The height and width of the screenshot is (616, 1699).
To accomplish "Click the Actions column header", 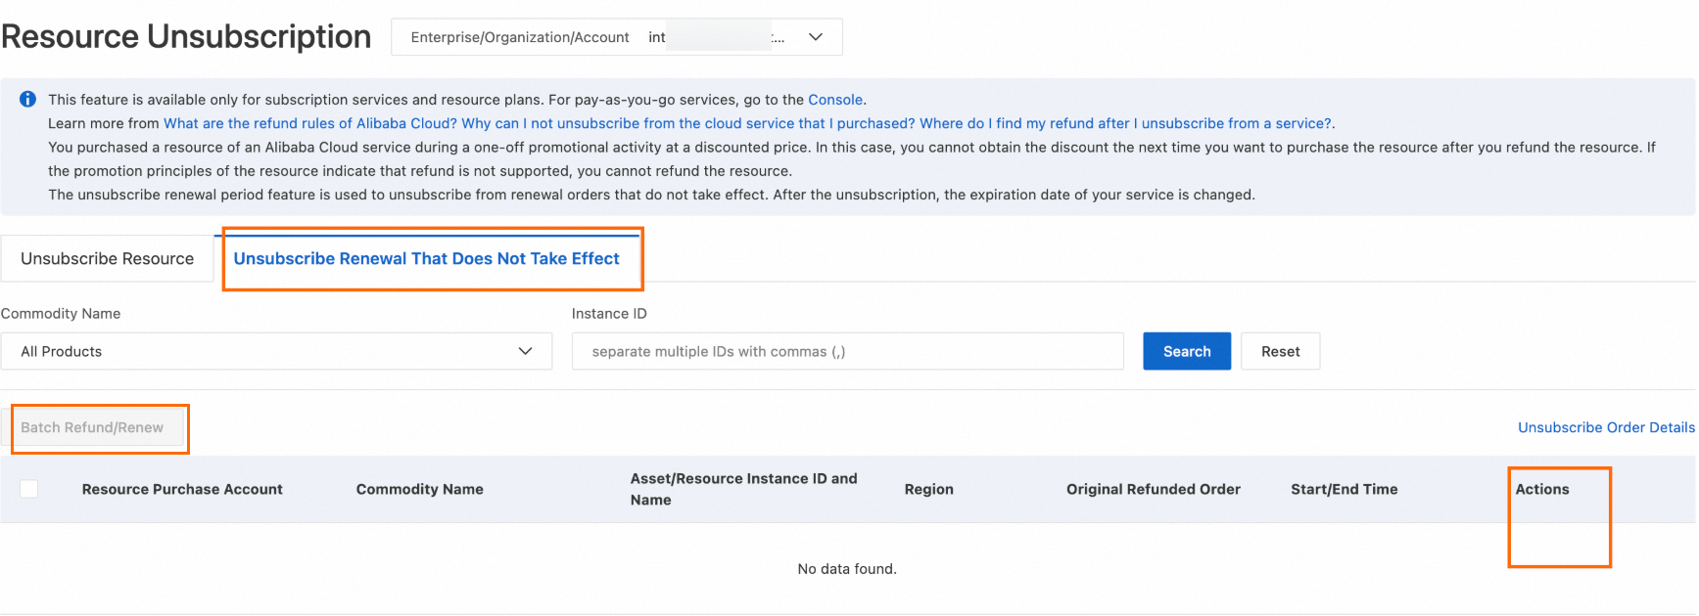I will pyautogui.click(x=1541, y=489).
